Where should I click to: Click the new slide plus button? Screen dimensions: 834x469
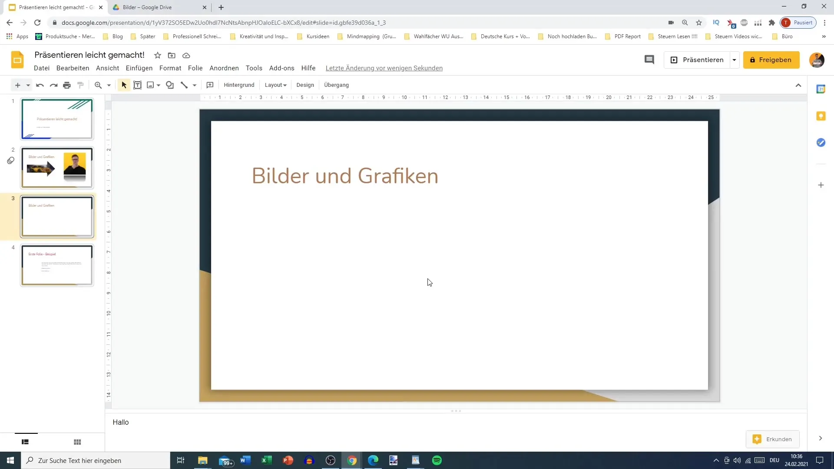click(x=17, y=85)
